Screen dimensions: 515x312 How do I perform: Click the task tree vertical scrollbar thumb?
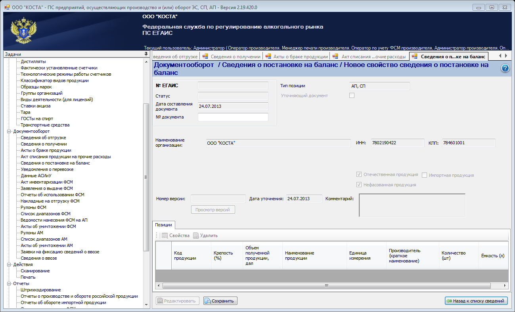[146, 176]
